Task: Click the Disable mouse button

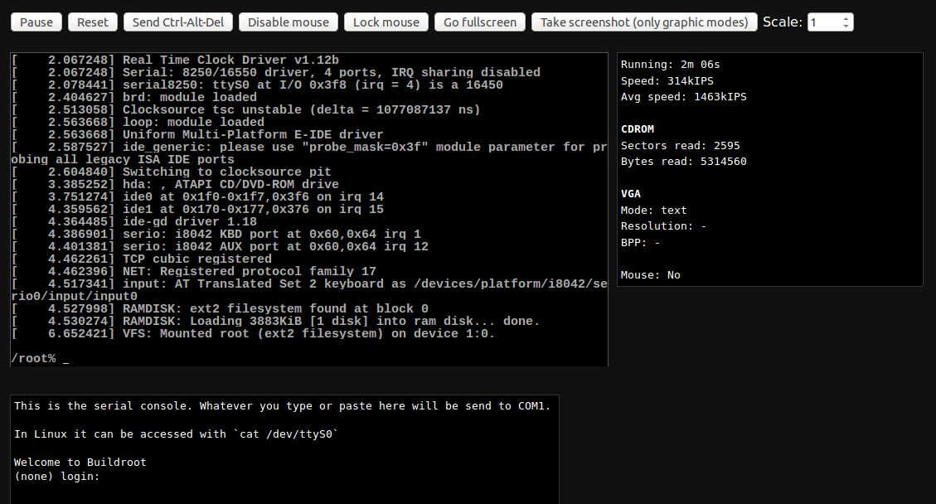Action: 289,22
